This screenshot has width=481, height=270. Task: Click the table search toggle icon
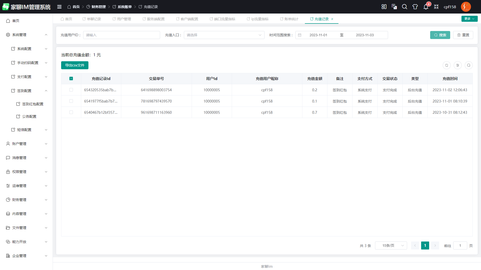[x=468, y=65]
